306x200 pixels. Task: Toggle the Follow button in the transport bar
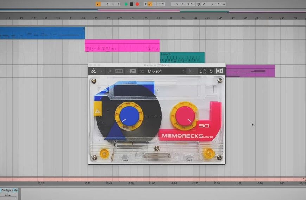coord(98,4)
